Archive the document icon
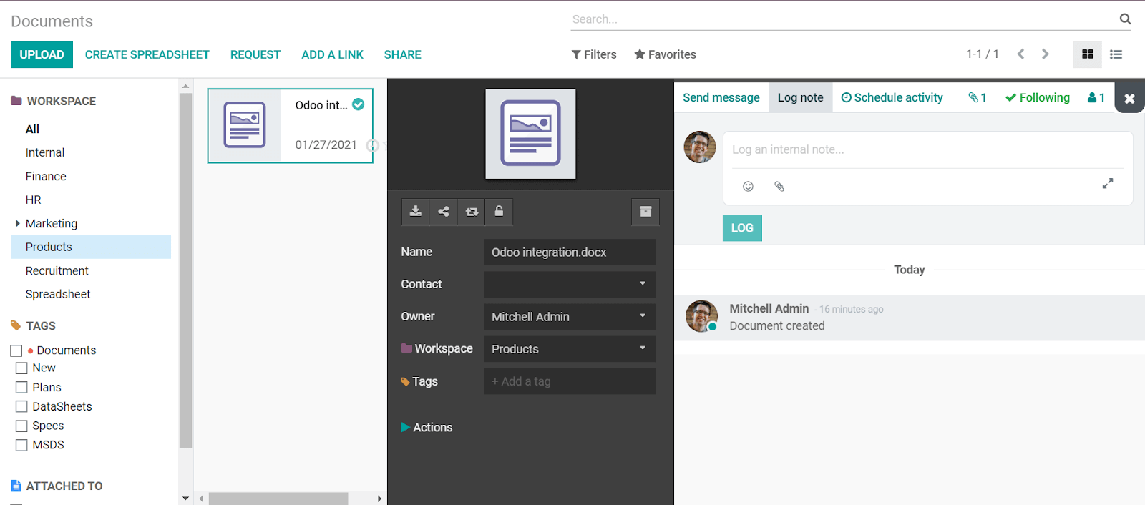 tap(645, 212)
